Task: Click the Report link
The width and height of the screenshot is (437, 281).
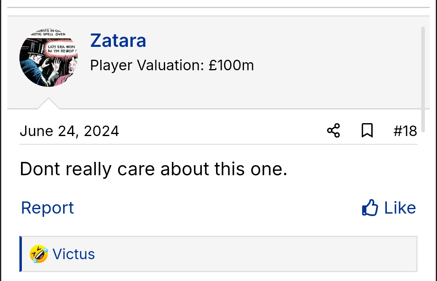Action: pos(47,208)
